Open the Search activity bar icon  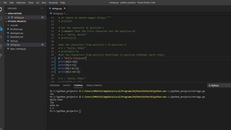(1, 18)
